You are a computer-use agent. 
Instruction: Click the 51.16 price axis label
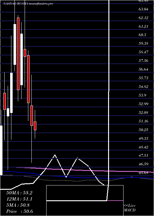144,121
